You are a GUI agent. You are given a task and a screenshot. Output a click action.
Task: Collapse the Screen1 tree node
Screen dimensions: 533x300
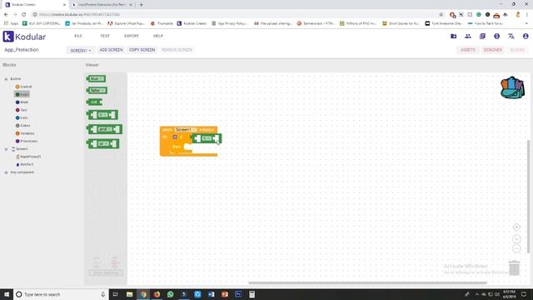[6, 149]
